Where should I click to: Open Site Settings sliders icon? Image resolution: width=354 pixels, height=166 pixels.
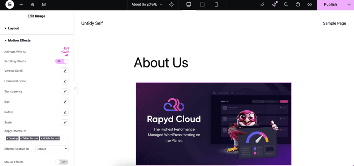[32, 4]
